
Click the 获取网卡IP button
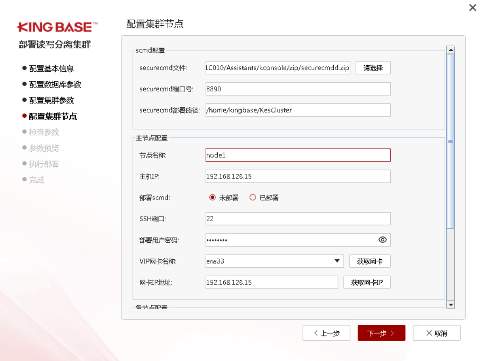[366, 282]
